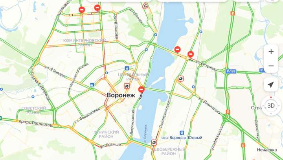Click the road closure sign nearest ул. Остужева
This screenshot has width=283, height=160.
click(x=191, y=54)
